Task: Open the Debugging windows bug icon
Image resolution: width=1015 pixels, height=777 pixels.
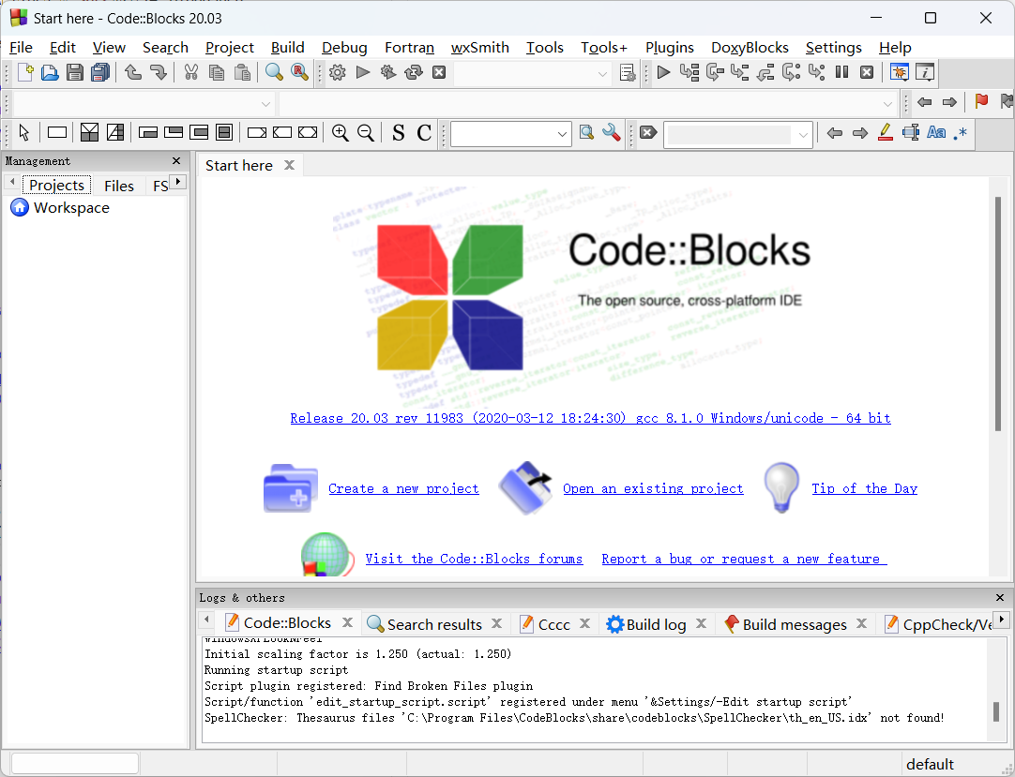Action: pyautogui.click(x=899, y=72)
